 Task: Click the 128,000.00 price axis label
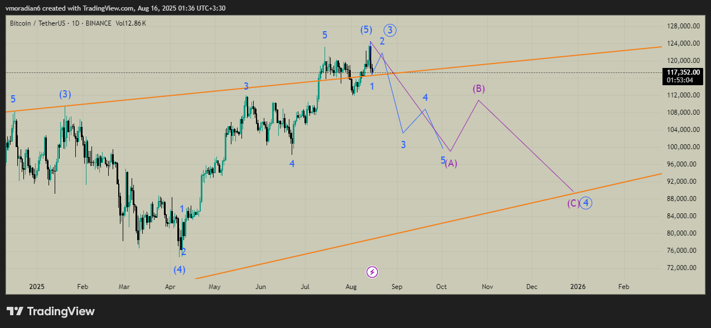pyautogui.click(x=684, y=26)
